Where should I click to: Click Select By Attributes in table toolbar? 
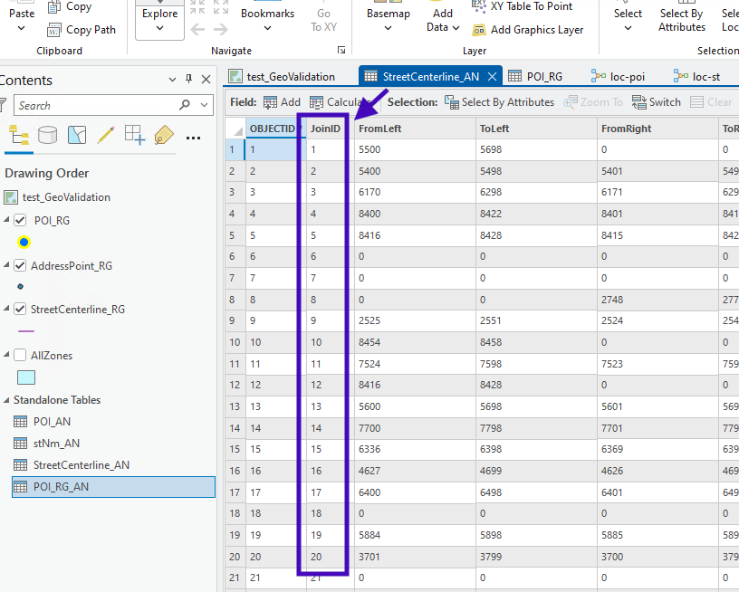coord(499,102)
